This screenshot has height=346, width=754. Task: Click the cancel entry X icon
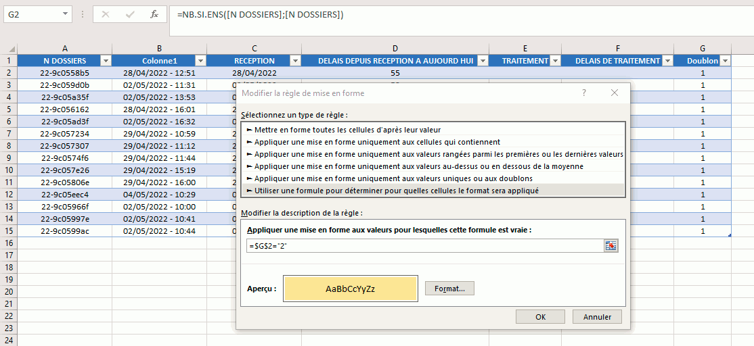point(106,14)
